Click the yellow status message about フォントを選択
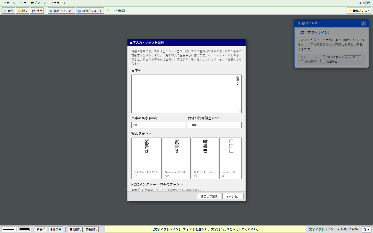This screenshot has height=233, width=373. coord(205,229)
